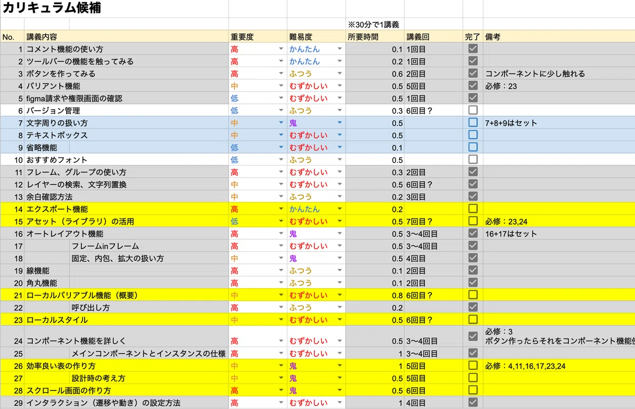The width and height of the screenshot is (635, 409).
Task: Open the 重要度 dropdown for コメント機能の使い方
Action: (x=281, y=49)
